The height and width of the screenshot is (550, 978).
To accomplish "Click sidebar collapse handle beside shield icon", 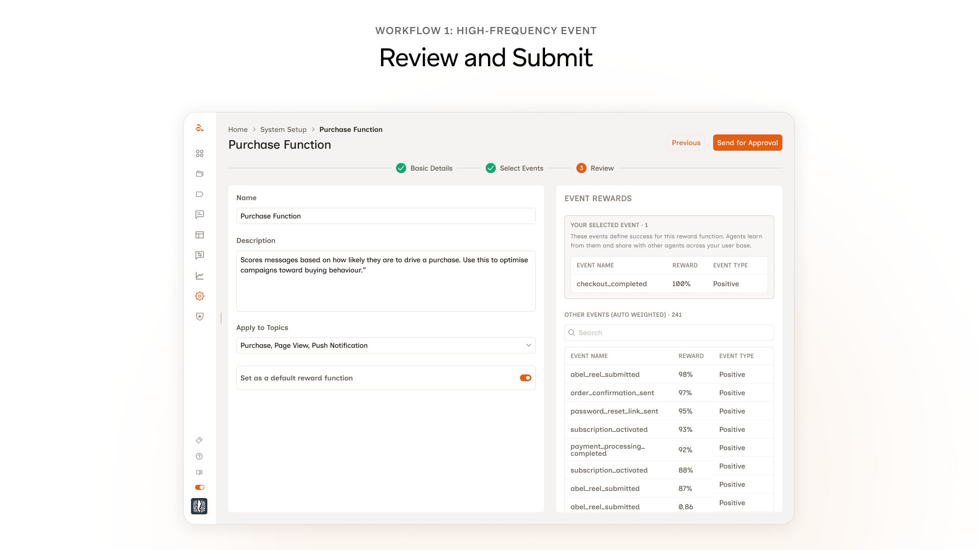I will point(221,318).
